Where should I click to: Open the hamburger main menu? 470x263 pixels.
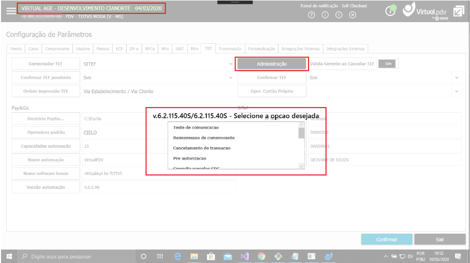(x=11, y=11)
